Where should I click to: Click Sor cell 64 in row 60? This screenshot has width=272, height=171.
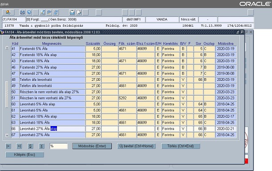pyautogui.click(x=198, y=104)
